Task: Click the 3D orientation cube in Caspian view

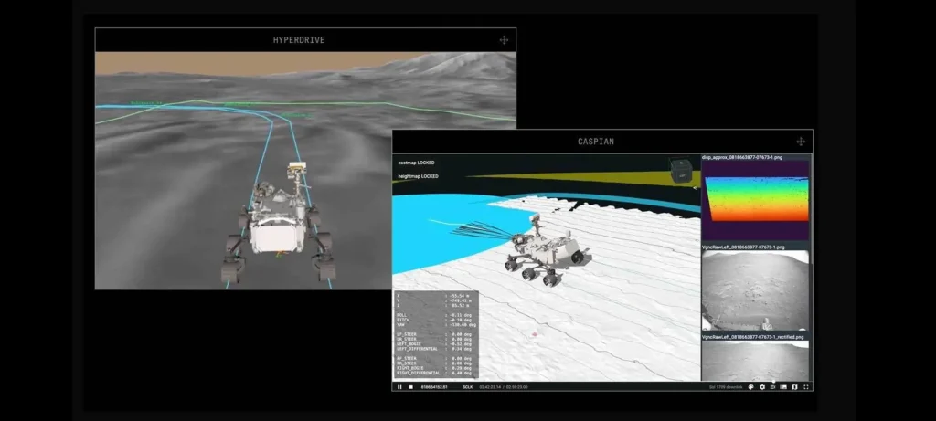Action: coord(680,171)
